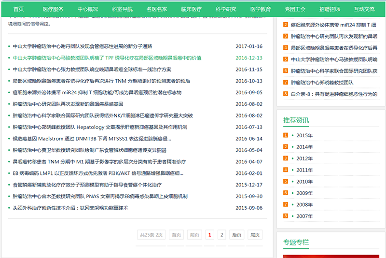Open sidebar item 2 about miR24
This screenshot has width=386, height=258.
point(333,25)
